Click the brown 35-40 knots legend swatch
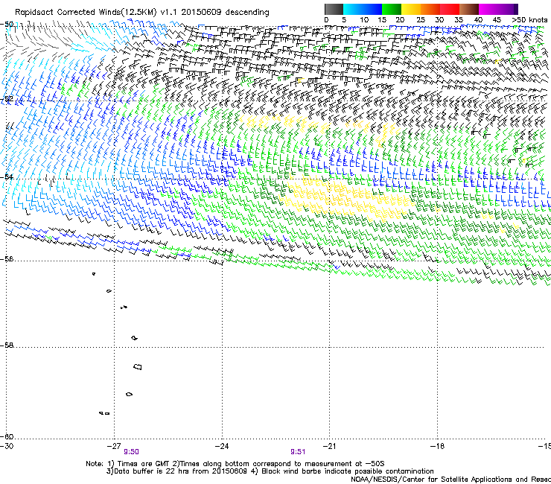The width and height of the screenshot is (551, 484). pos(469,9)
